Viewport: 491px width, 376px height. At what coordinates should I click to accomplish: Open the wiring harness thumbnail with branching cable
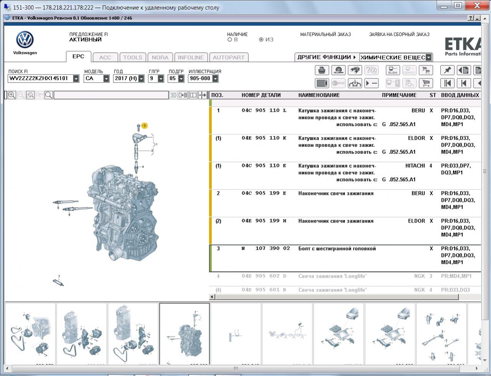click(287, 333)
